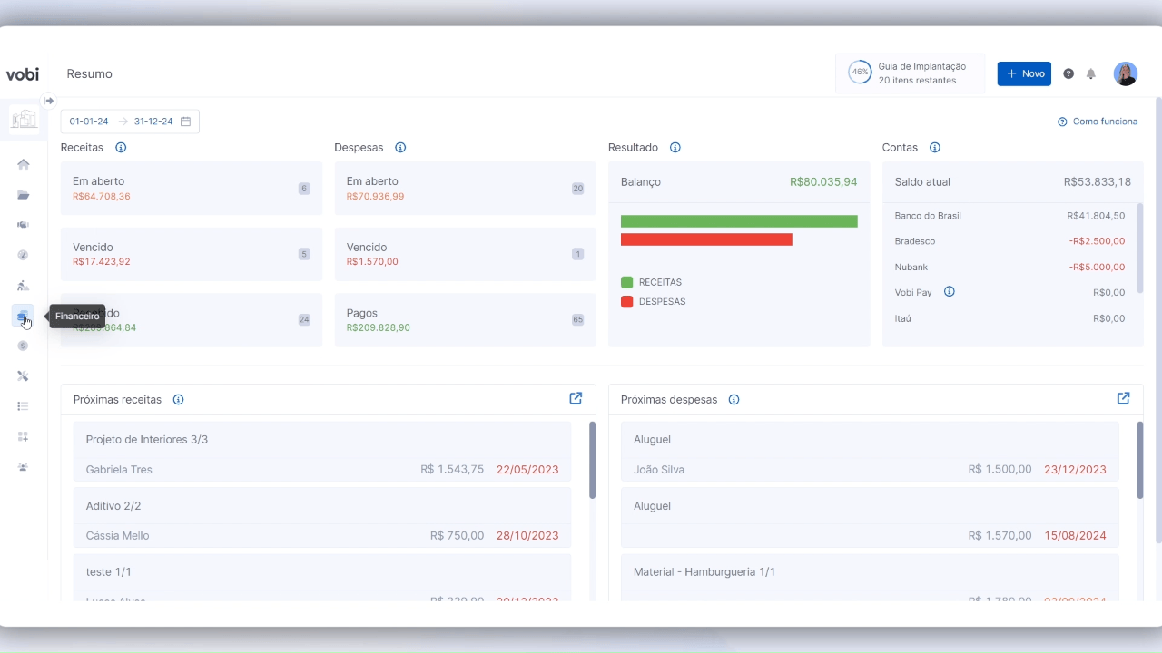Viewport: 1162px width, 653px height.
Task: Open the gauge icon in the sidebar
Action: point(24,255)
